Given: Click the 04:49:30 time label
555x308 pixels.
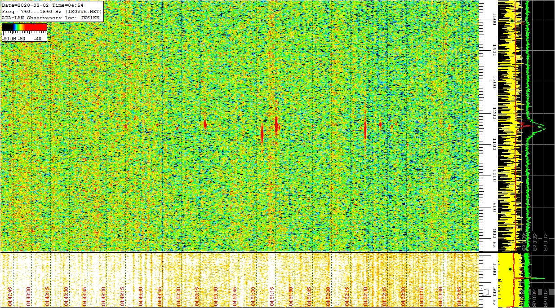Looking at the screenshot, I should [x=141, y=296].
